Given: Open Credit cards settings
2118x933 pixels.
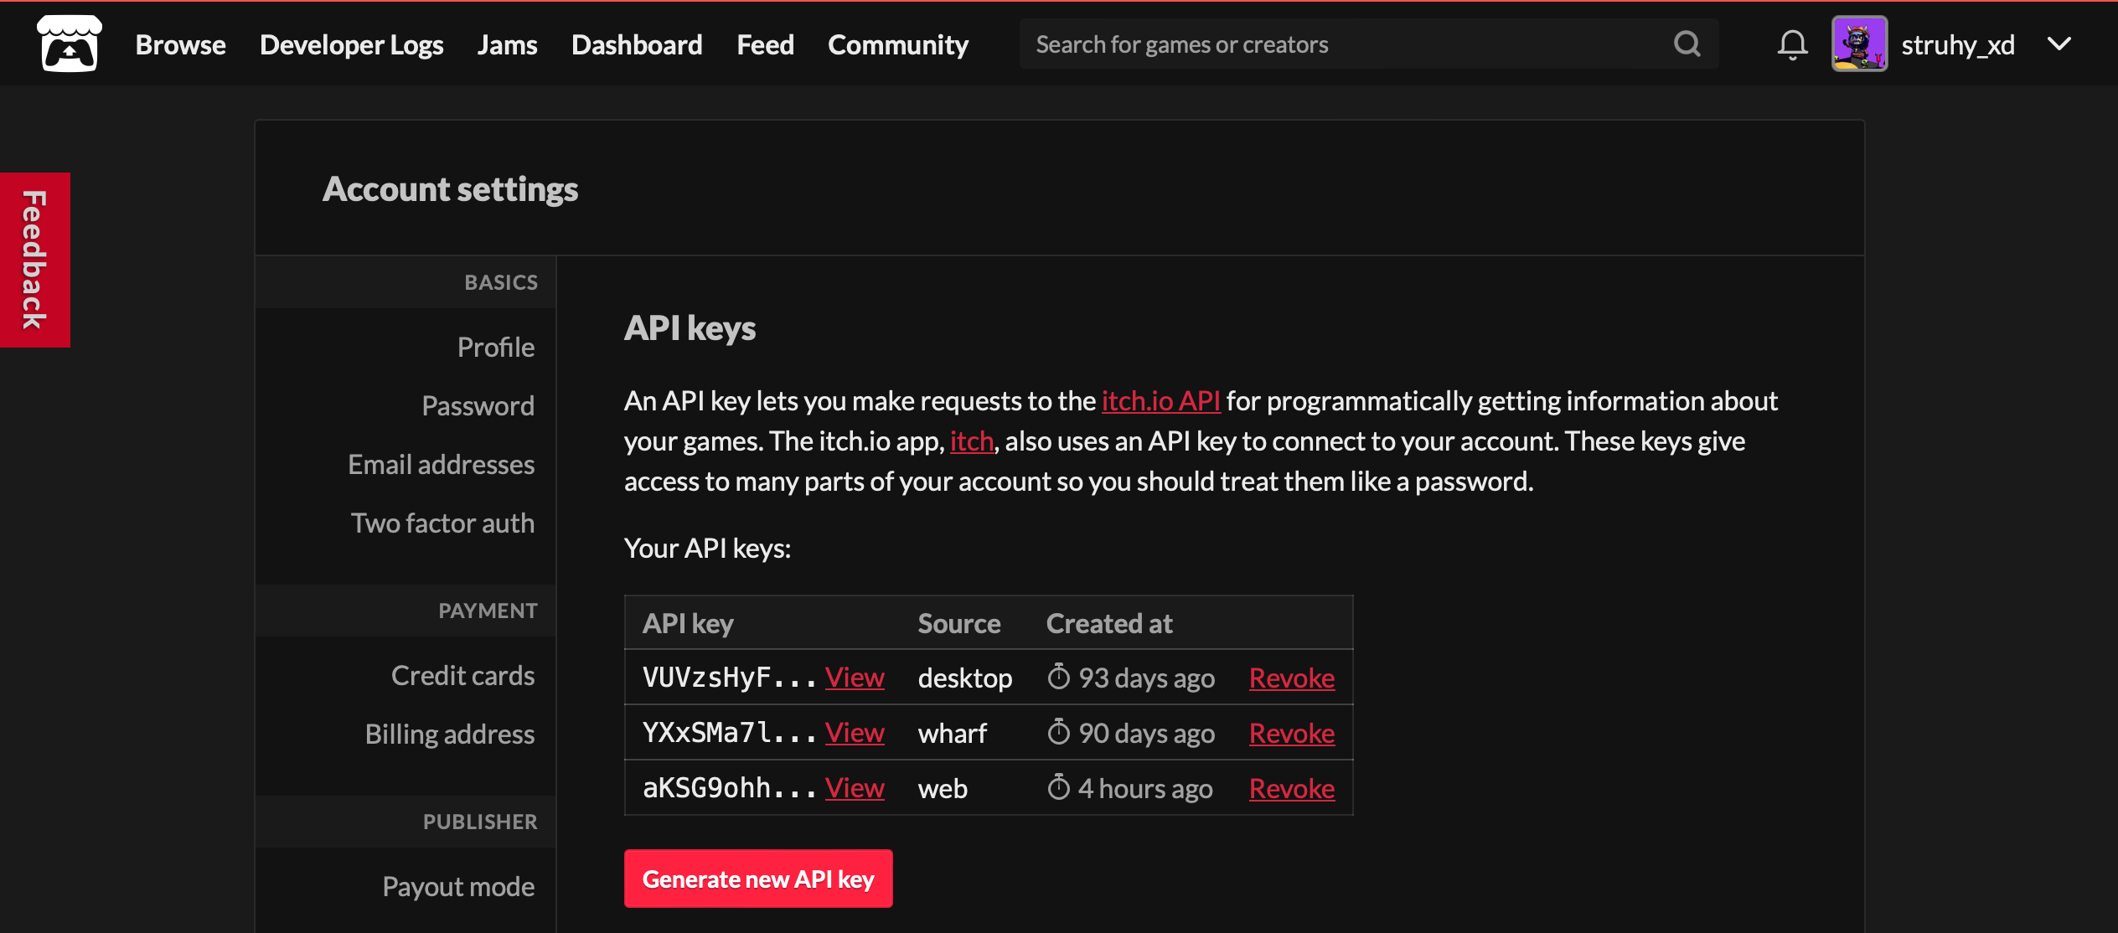Looking at the screenshot, I should coord(463,675).
